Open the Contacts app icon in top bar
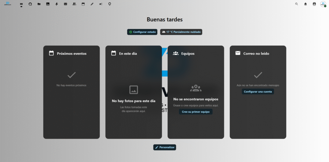Screen dimensions: 329x162 coord(74,4)
